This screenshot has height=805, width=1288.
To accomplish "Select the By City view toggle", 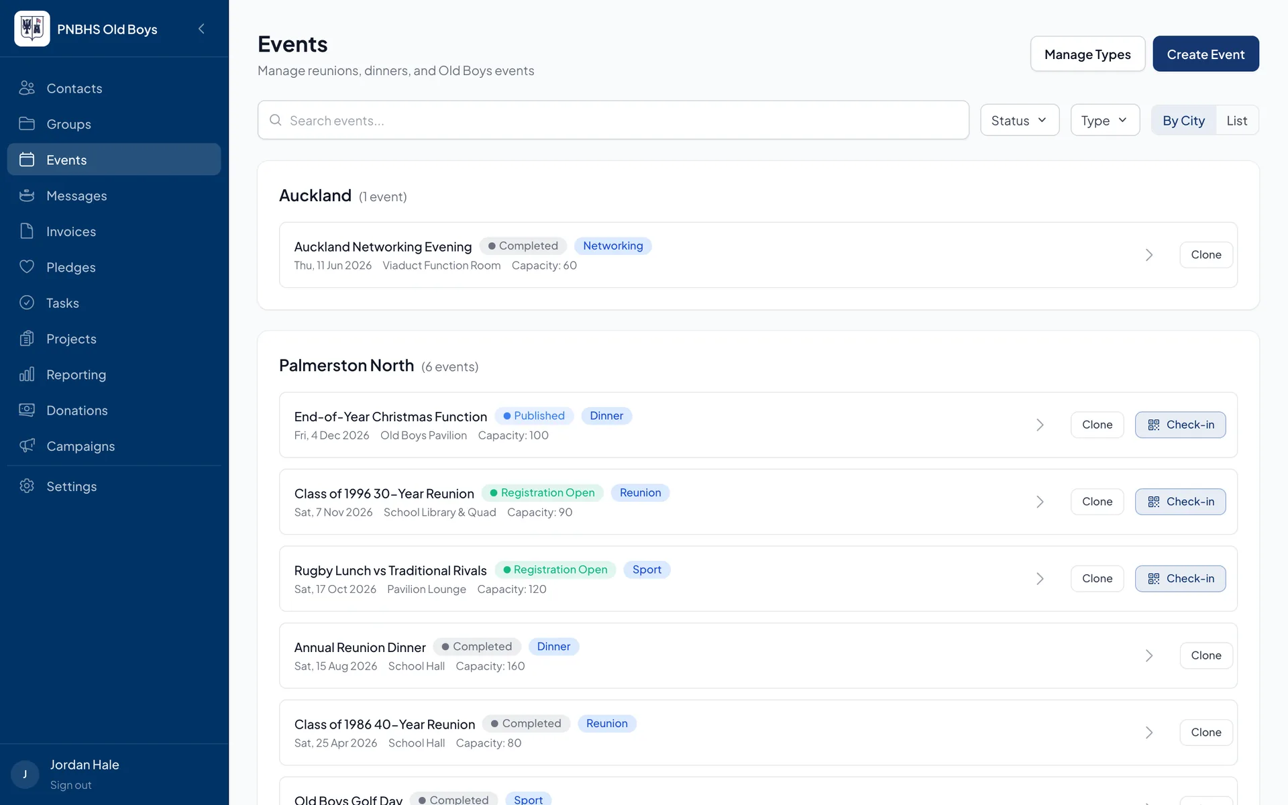I will [1183, 121].
